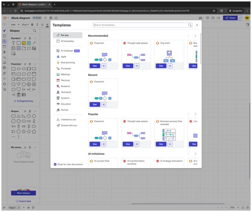Use the Recommended Flowchart template

pos(95,66)
